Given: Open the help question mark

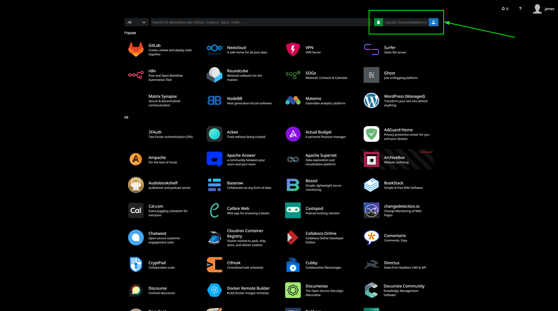Looking at the screenshot, I should pyautogui.click(x=520, y=9).
